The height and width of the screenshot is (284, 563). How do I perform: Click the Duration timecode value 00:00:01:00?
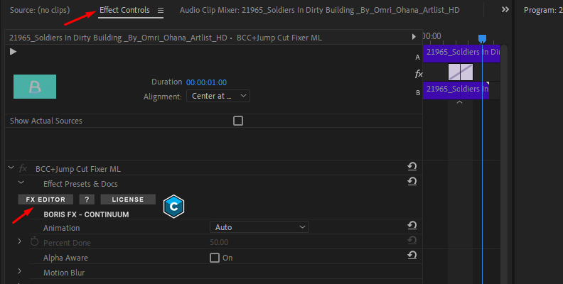pos(206,82)
